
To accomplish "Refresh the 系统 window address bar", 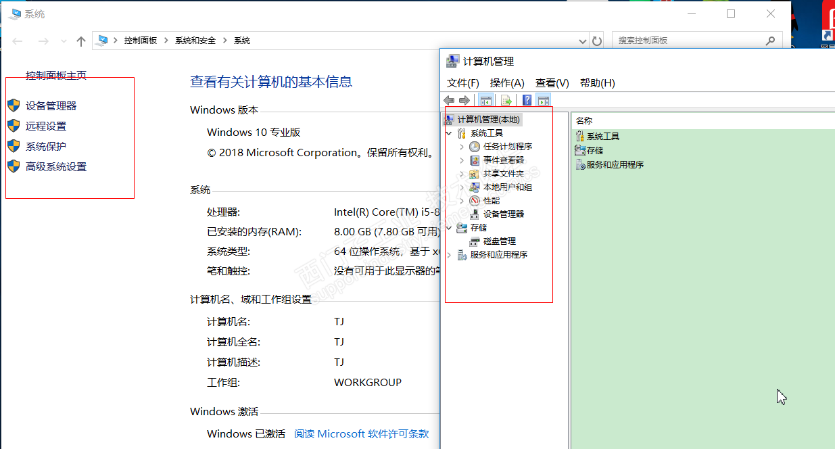I will coord(597,41).
